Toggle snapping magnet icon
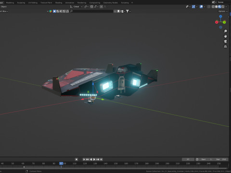231x173 pixels. click(x=91, y=7)
